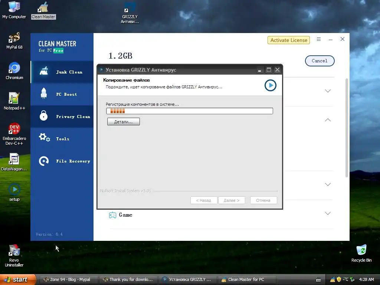The width and height of the screenshot is (380, 285).
Task: Open Privacy Clean in the Clean Master sidebar
Action: click(62, 117)
